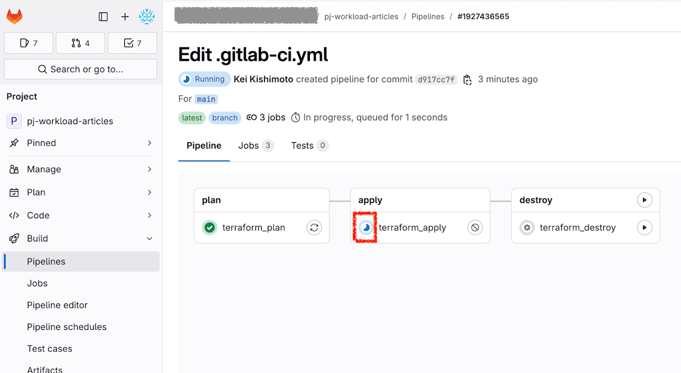Expand the Pinned section
Screen dimensions: 681x373
(81, 143)
